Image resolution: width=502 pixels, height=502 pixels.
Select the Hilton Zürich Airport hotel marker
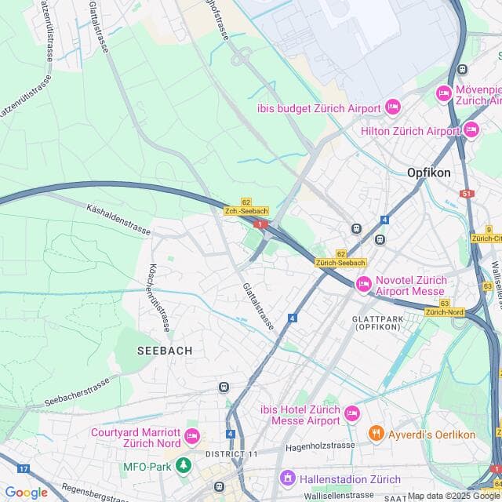point(471,130)
